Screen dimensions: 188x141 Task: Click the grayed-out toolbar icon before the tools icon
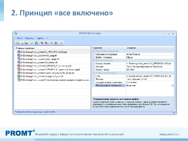pyautogui.click(x=52, y=43)
